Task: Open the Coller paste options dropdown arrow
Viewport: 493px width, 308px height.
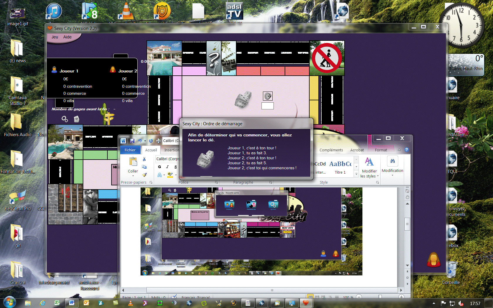Action: 133,176
